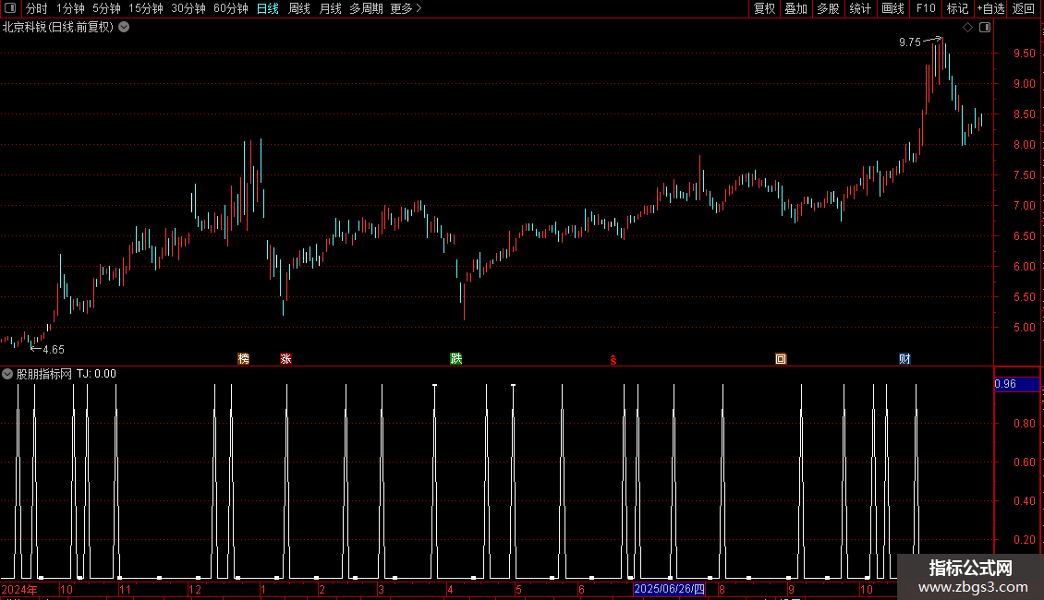Select the 1分钟 period tab
Screen dimensions: 1044x600
pyautogui.click(x=70, y=8)
